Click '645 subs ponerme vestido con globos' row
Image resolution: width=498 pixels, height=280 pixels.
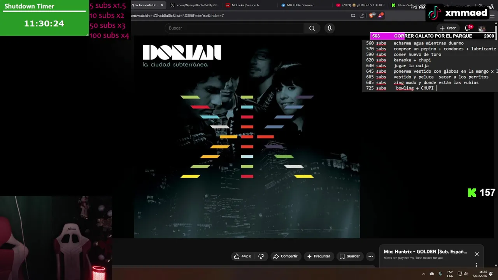[431, 71]
